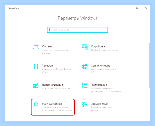Open the Устройства keyboard and speaker icon
This screenshot has height=126, width=155.
click(85, 47)
